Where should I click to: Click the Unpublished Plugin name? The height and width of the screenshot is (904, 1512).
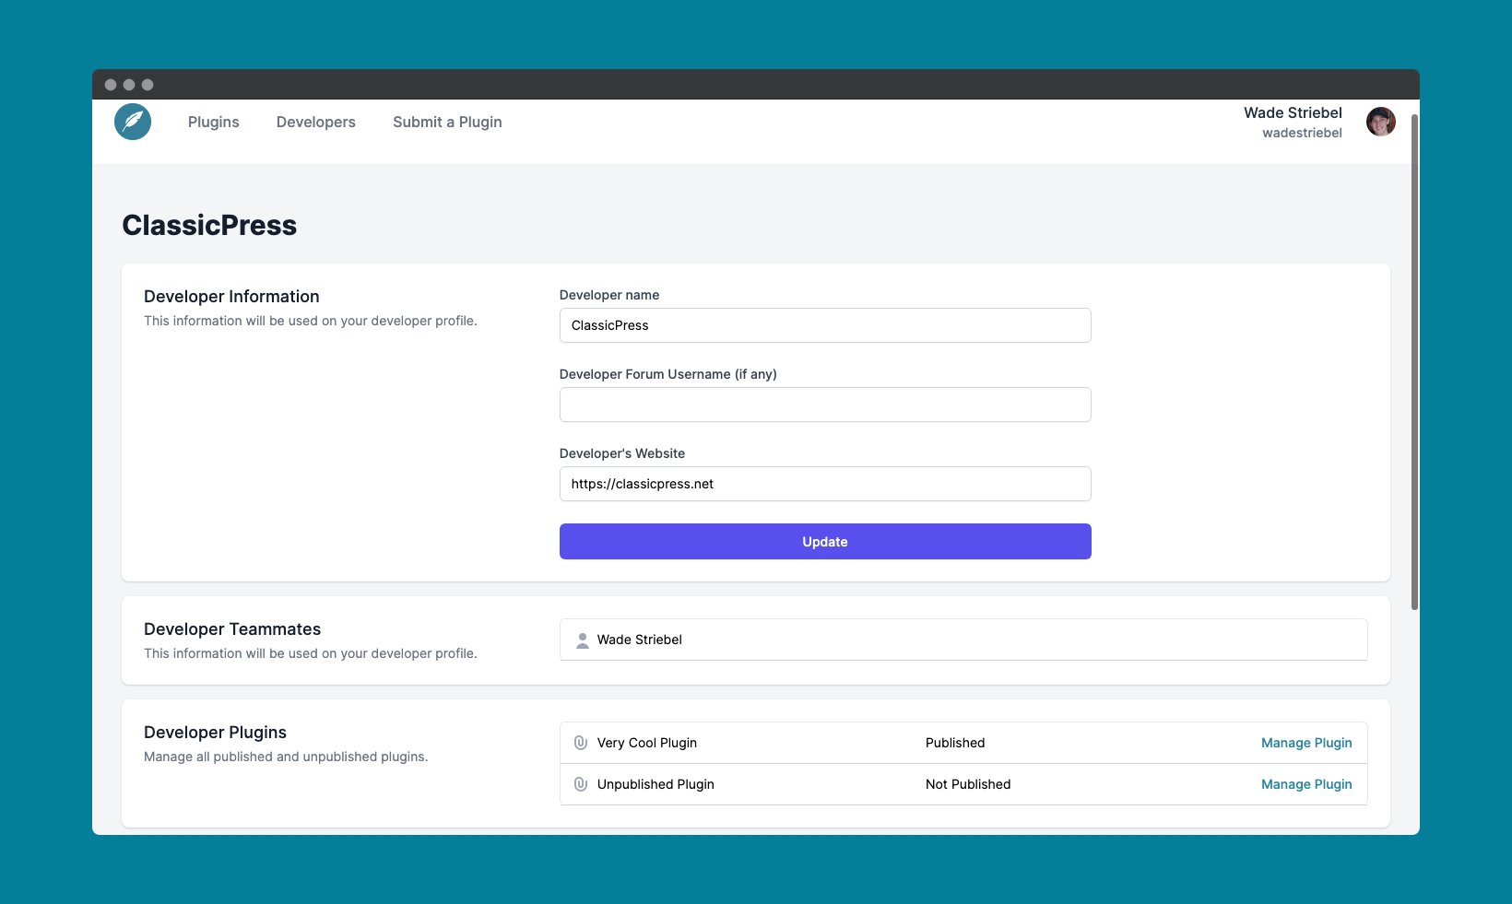(656, 784)
